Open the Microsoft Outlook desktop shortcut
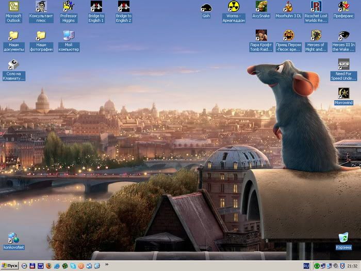The width and height of the screenshot is (361, 271). coord(13,12)
